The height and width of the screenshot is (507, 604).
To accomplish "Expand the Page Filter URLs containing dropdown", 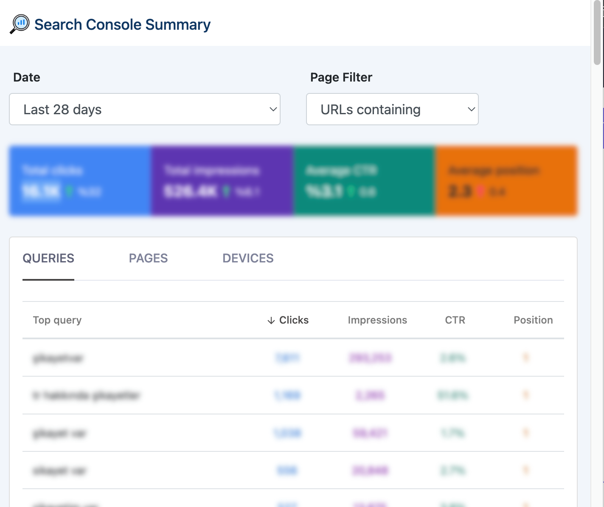I will pyautogui.click(x=392, y=110).
